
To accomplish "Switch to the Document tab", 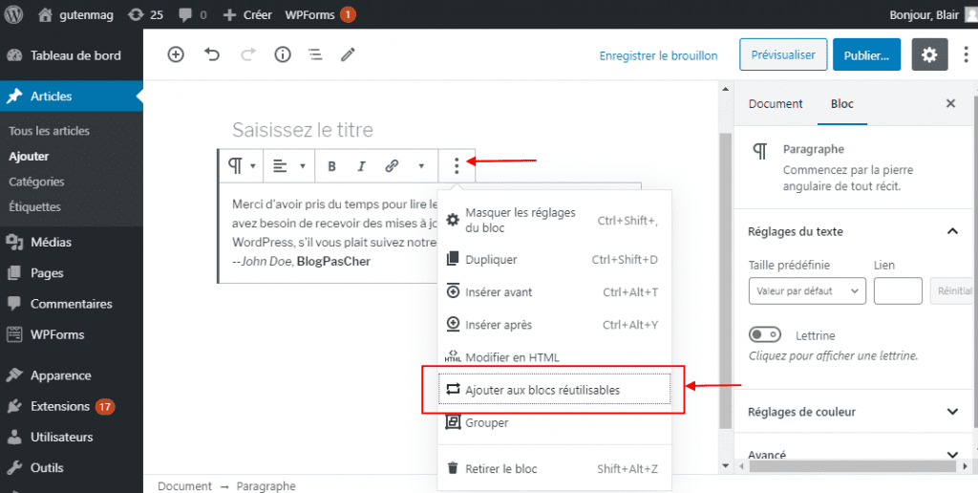I will point(776,104).
